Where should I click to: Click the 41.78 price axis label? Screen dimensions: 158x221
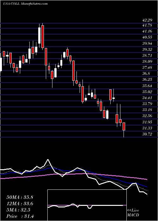(x=147, y=25)
